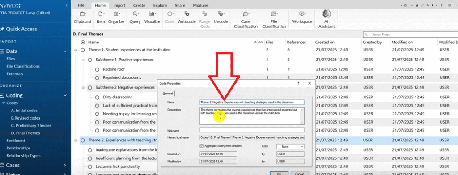Click the plus icon beside Name header
458x175 pixels.
click(x=83, y=43)
